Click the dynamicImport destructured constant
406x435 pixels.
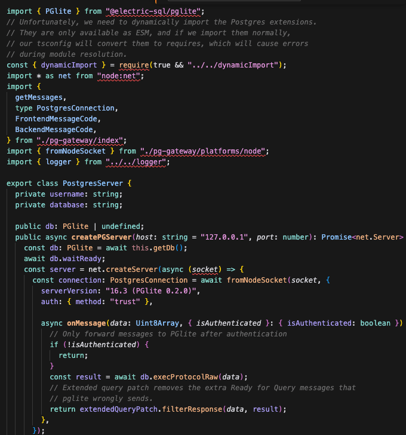(x=69, y=65)
